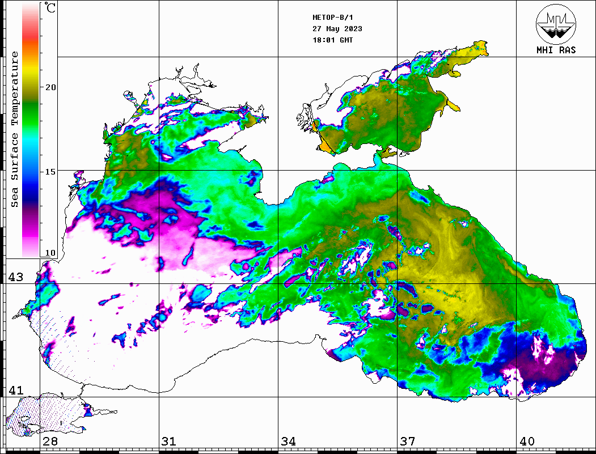
Task: Click the MHI RAS logo emblem
Action: pos(556,24)
